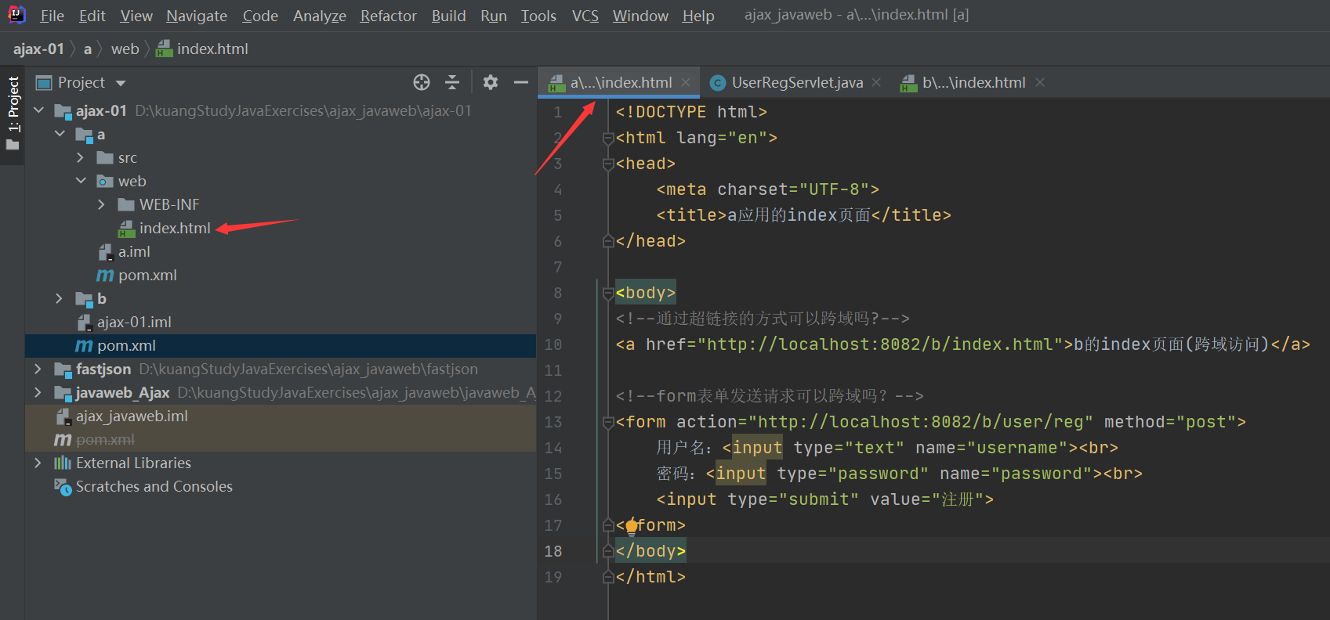The height and width of the screenshot is (620, 1330).
Task: Expand External Libraries node
Action: 38,463
